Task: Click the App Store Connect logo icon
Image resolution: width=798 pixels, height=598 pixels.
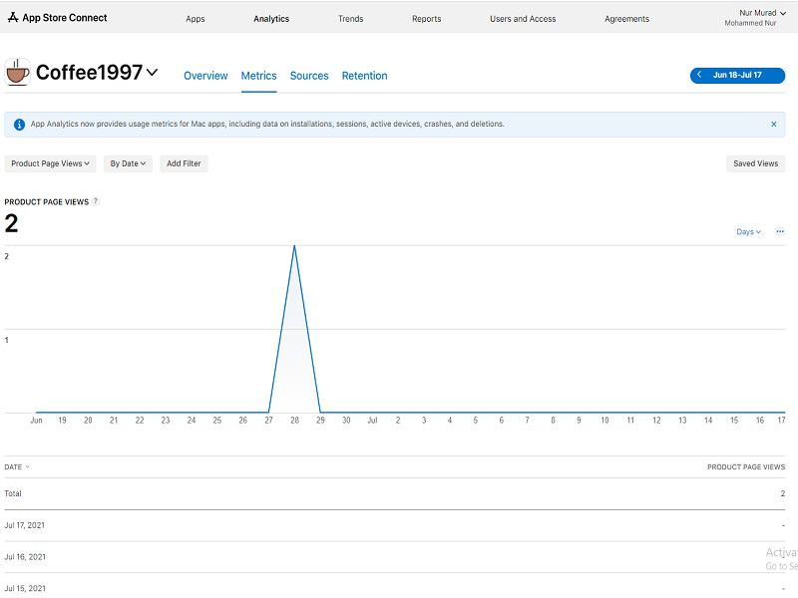Action: (12, 18)
